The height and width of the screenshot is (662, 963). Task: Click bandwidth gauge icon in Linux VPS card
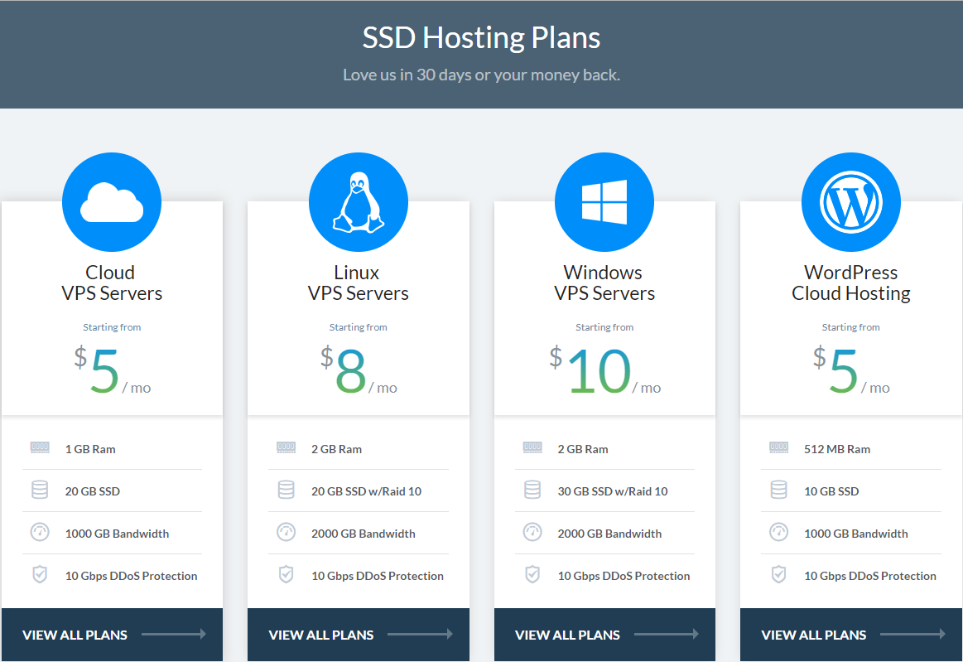286,532
